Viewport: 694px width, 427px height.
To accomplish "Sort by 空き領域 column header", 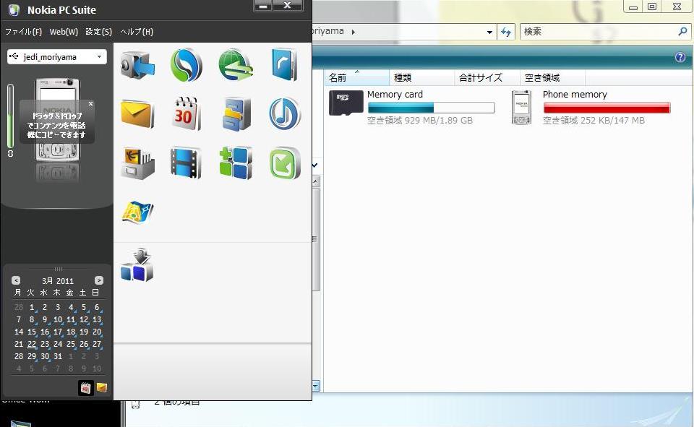I will tap(553, 77).
